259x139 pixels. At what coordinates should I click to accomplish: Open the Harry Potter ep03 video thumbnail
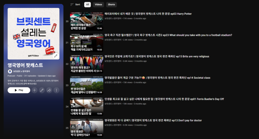point(87,21)
